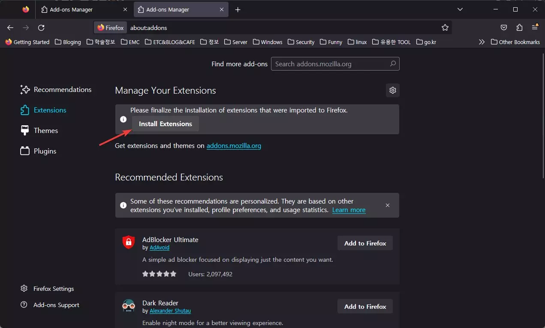Open the 유용한 TOOL bookmarks folder
This screenshot has height=328, width=545.
(391, 42)
